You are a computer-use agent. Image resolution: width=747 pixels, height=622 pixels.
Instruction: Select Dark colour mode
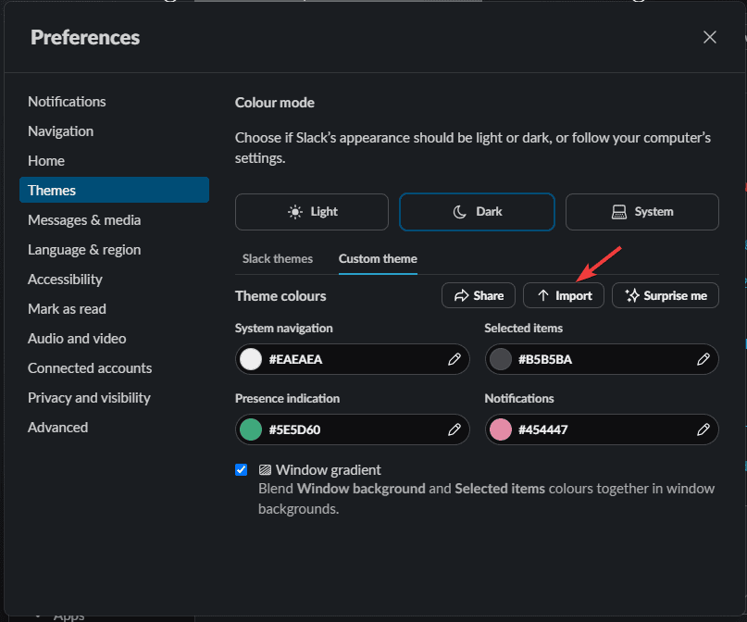(x=477, y=211)
